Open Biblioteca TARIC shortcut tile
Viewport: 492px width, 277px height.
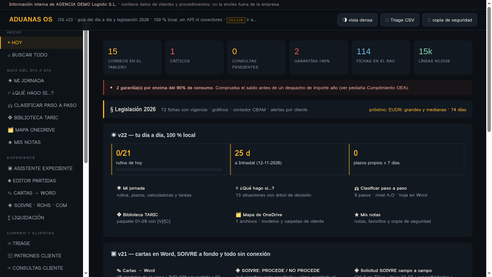(x=169, y=218)
